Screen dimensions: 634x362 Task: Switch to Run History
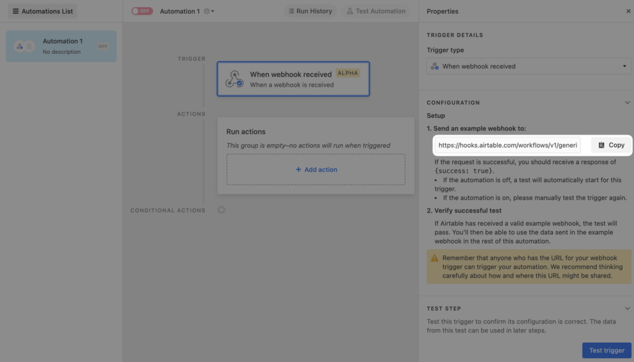pyautogui.click(x=310, y=11)
